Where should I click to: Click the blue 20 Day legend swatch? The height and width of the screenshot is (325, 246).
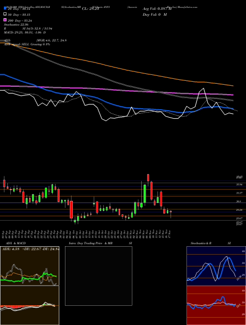5,8
